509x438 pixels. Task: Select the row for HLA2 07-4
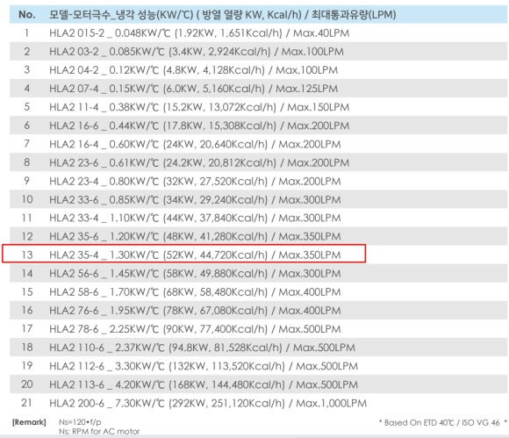pos(258,89)
